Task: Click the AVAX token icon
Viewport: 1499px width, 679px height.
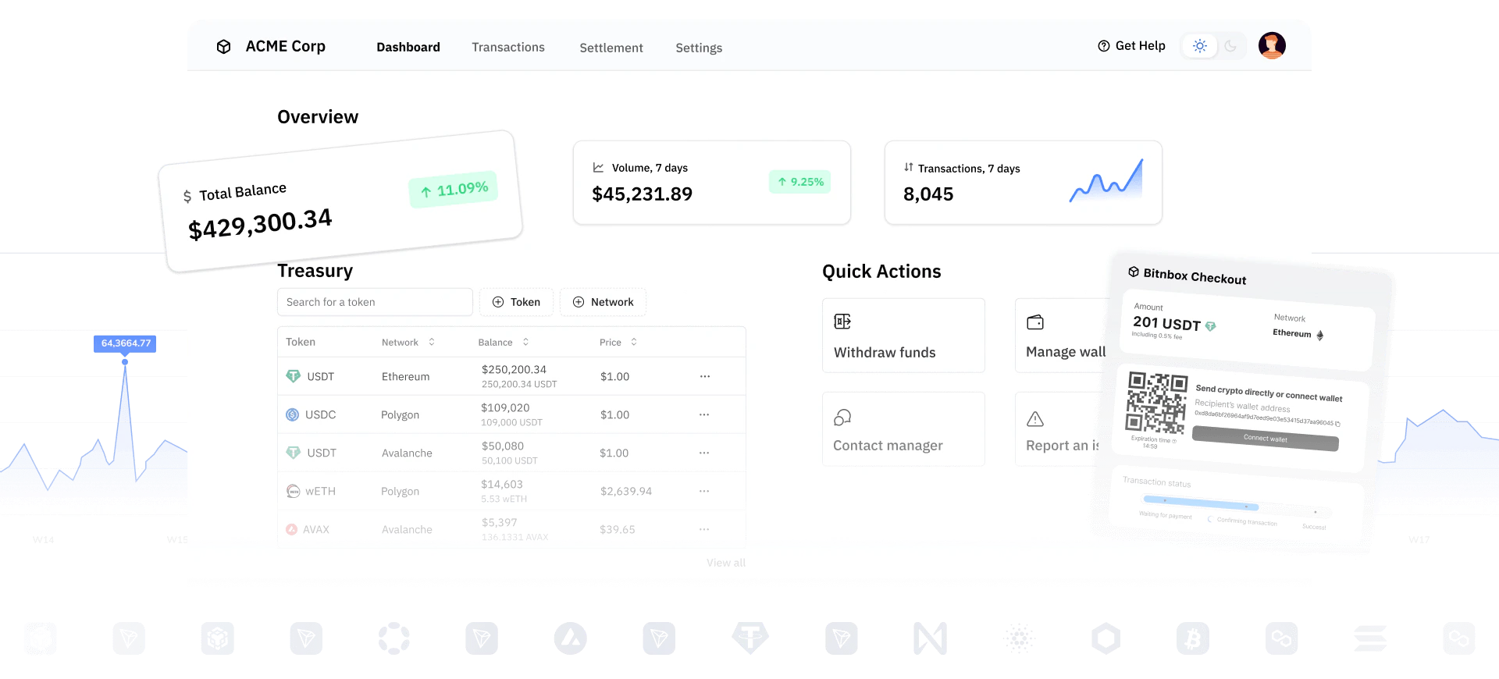Action: coord(292,529)
